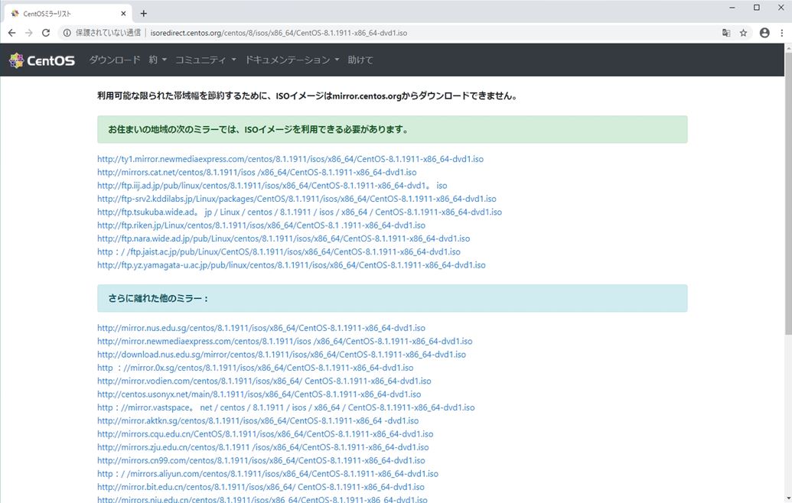Screen dimensions: 792x503
Task: Open the Chrome profile avatar icon
Action: point(764,33)
